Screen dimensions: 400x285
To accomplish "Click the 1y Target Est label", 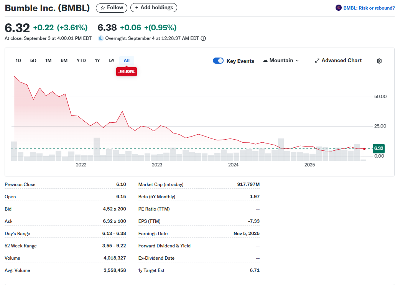I will tap(151, 270).
